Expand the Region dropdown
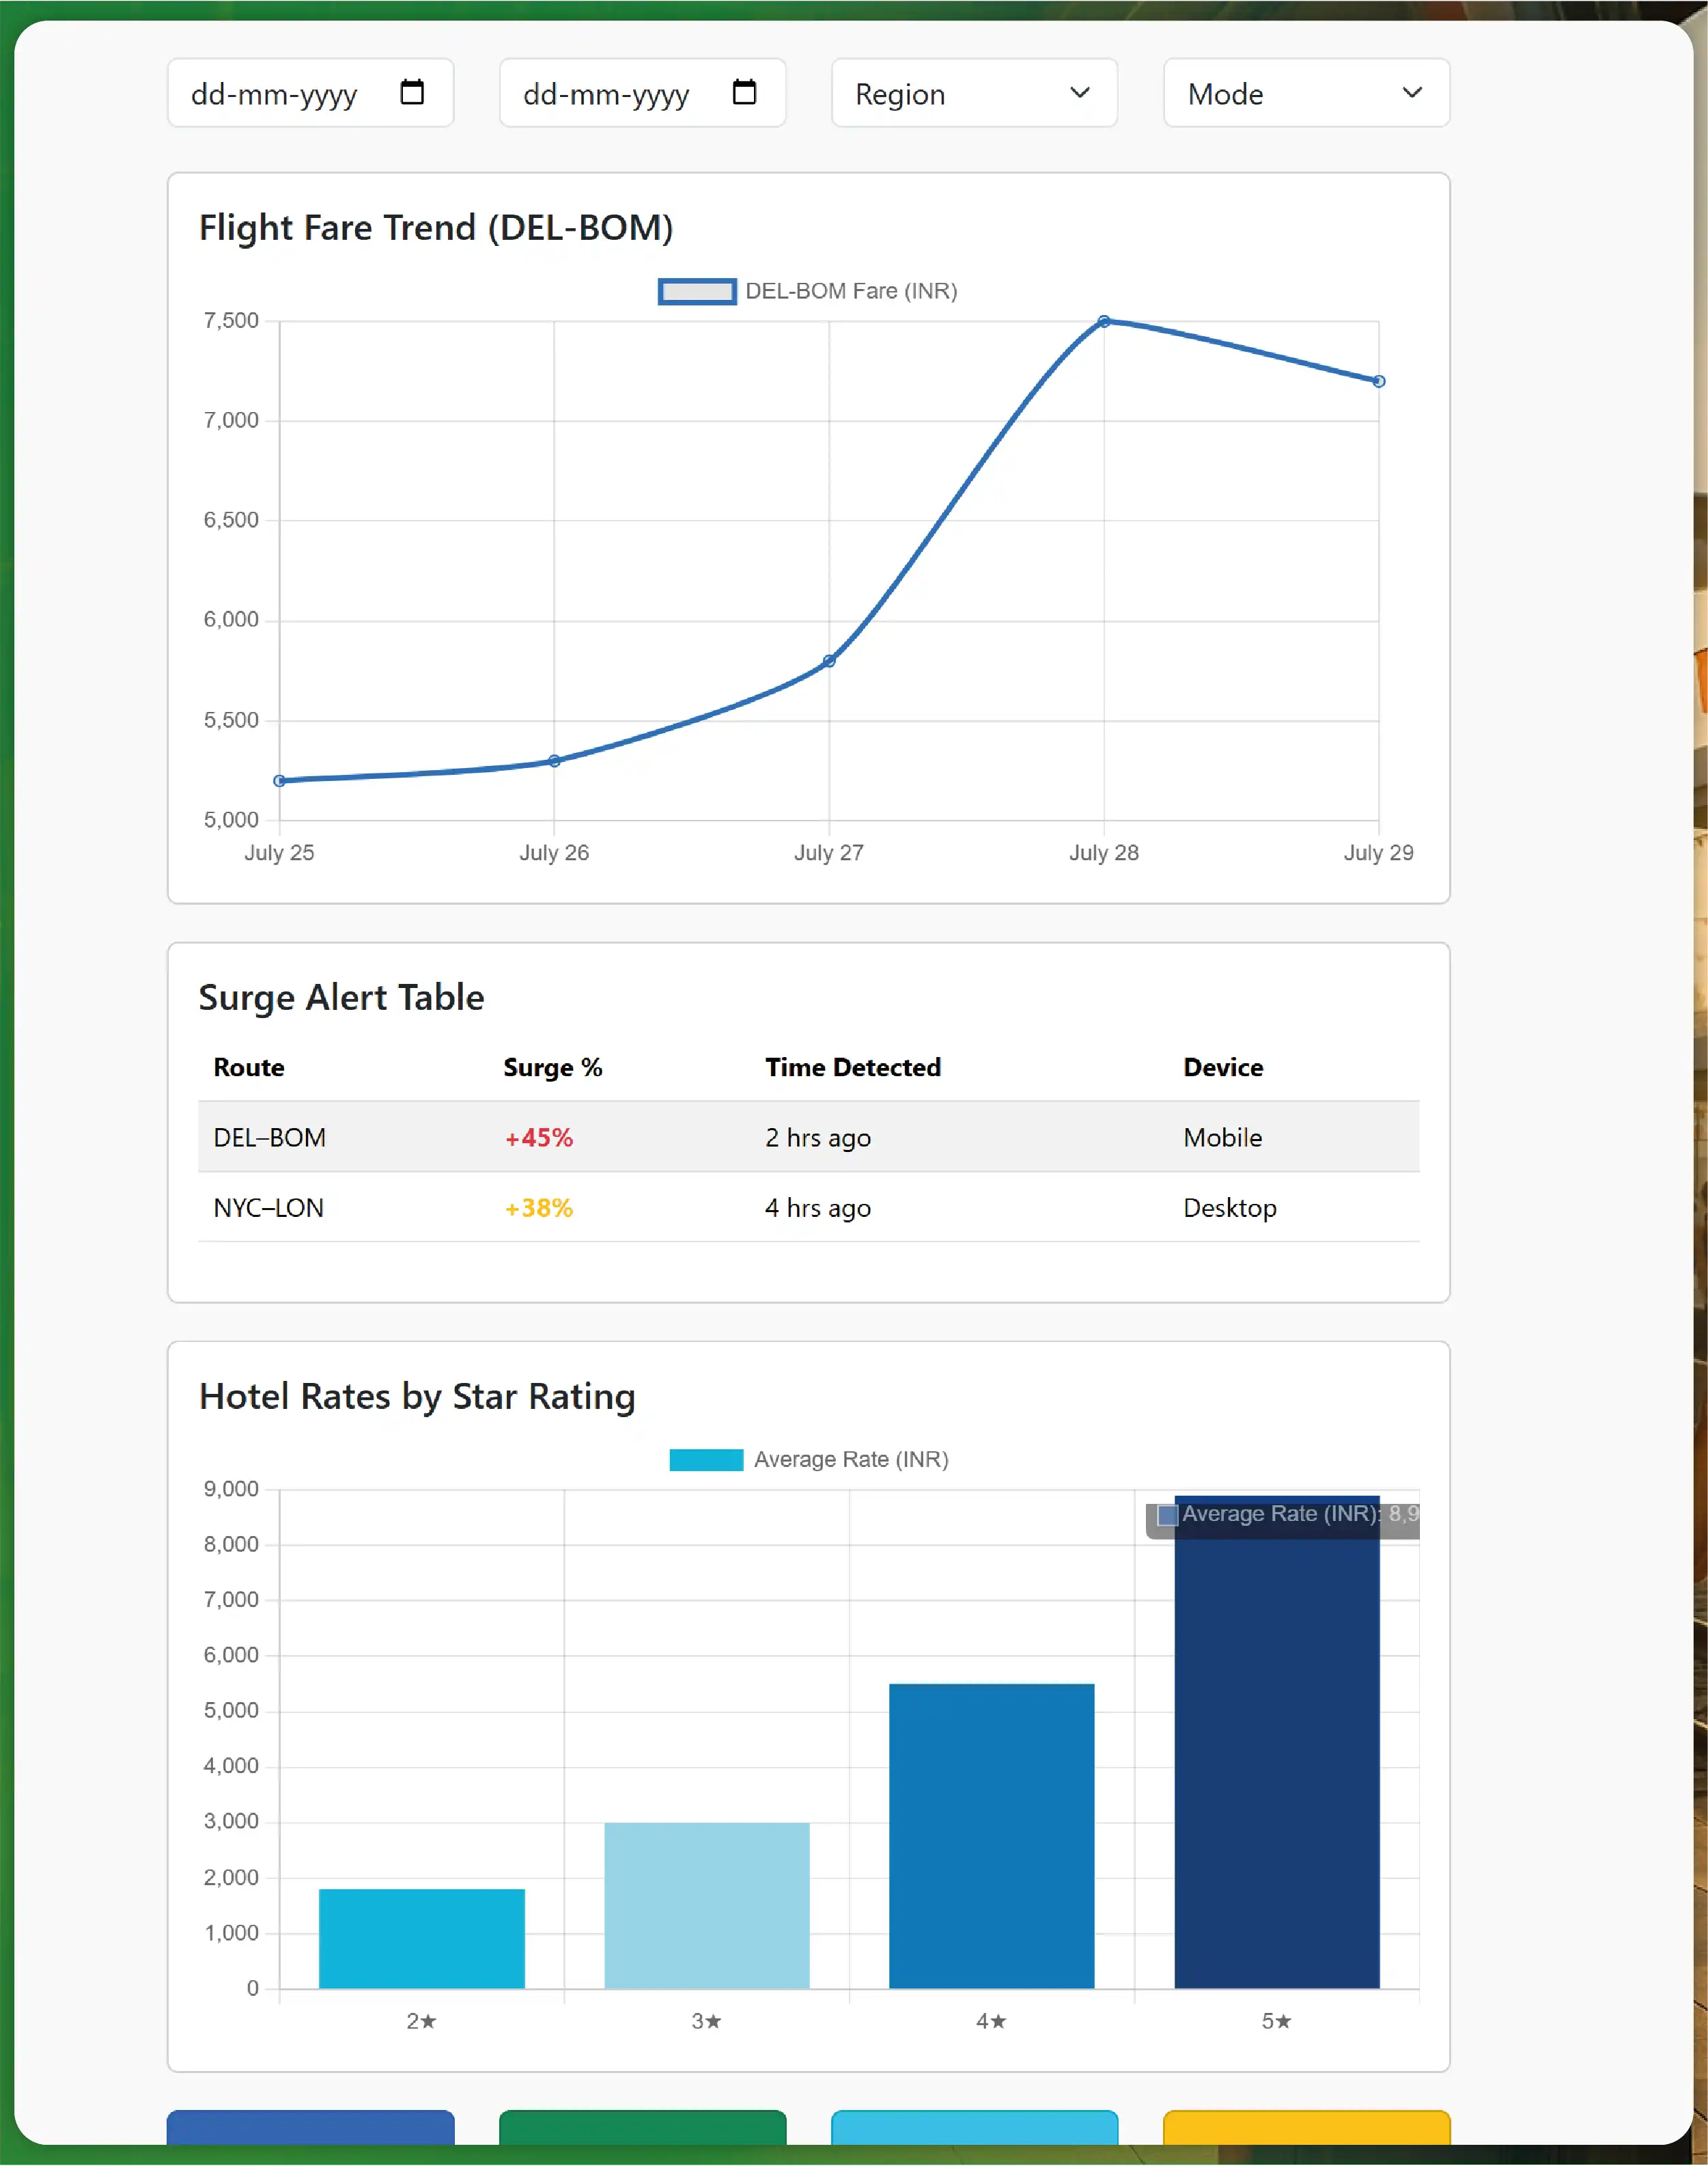The width and height of the screenshot is (1708, 2166). (x=973, y=93)
